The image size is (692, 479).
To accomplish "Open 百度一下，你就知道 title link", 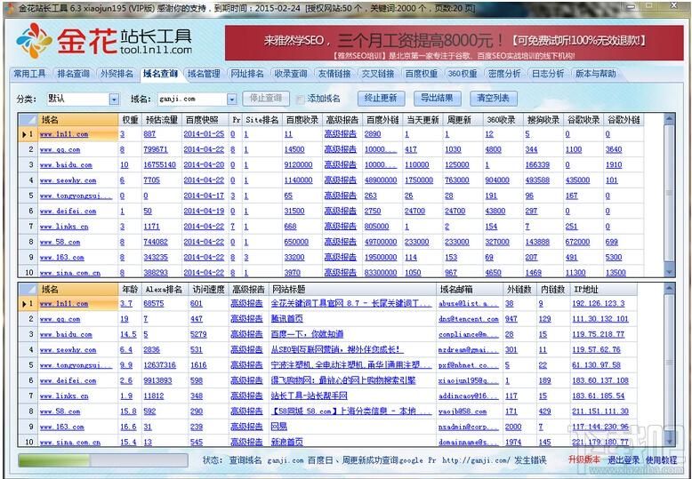I will (307, 334).
